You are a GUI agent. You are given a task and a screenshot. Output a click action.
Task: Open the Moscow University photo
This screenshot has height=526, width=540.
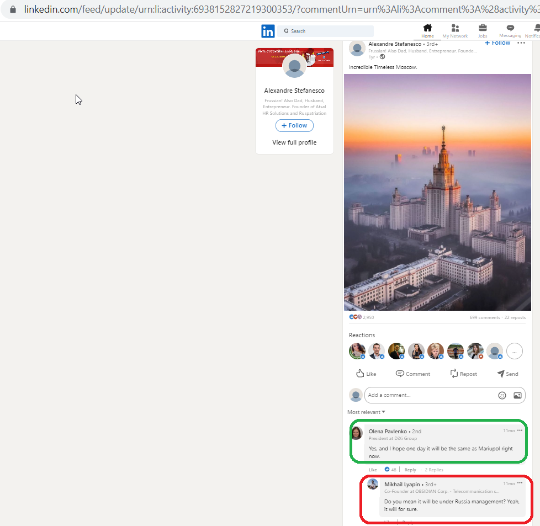tap(437, 192)
